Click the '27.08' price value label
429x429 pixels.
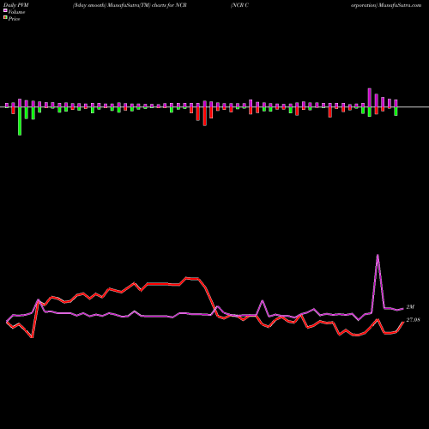(x=413, y=320)
